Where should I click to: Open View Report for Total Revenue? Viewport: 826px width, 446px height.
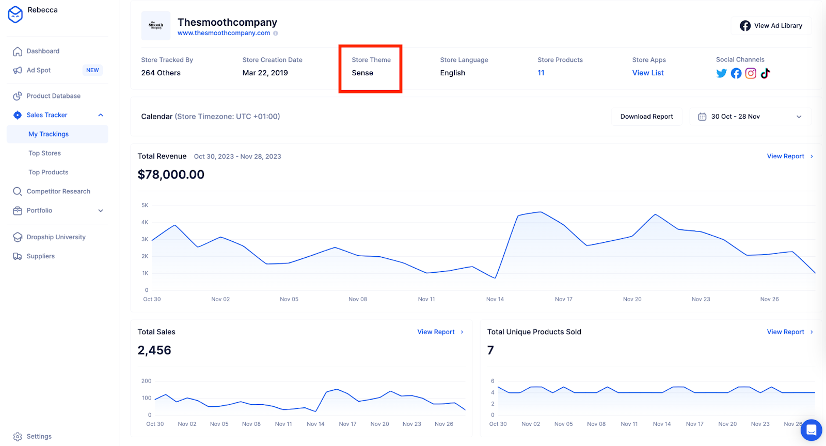pyautogui.click(x=786, y=156)
